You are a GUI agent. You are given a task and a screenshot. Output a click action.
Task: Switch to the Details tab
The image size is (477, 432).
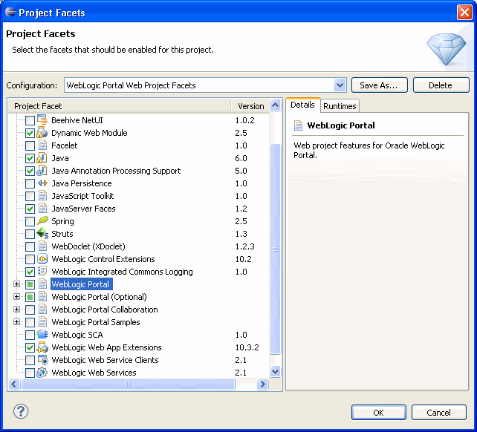pyautogui.click(x=302, y=105)
